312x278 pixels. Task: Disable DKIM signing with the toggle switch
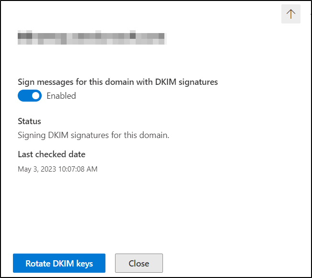30,96
